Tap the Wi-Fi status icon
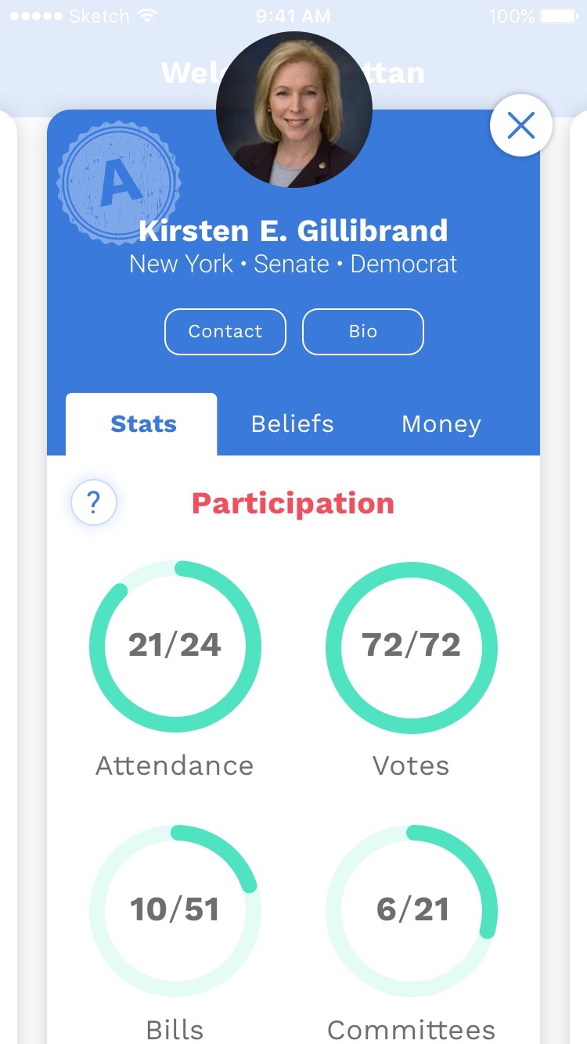Screen dimensions: 587x1044 148,16
